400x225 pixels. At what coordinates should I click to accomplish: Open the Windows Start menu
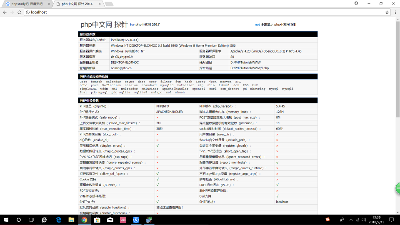click(x=6, y=220)
